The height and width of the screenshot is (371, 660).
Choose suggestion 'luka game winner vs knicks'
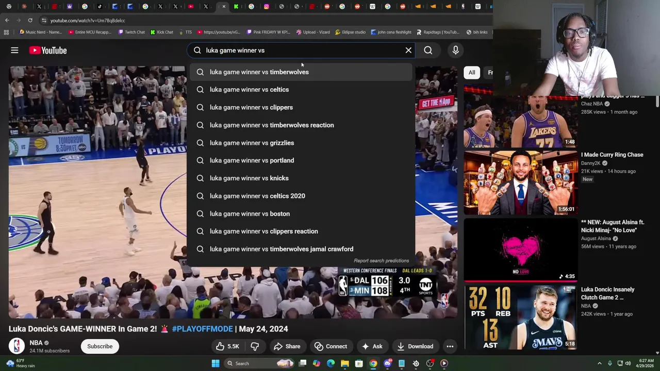302,178
